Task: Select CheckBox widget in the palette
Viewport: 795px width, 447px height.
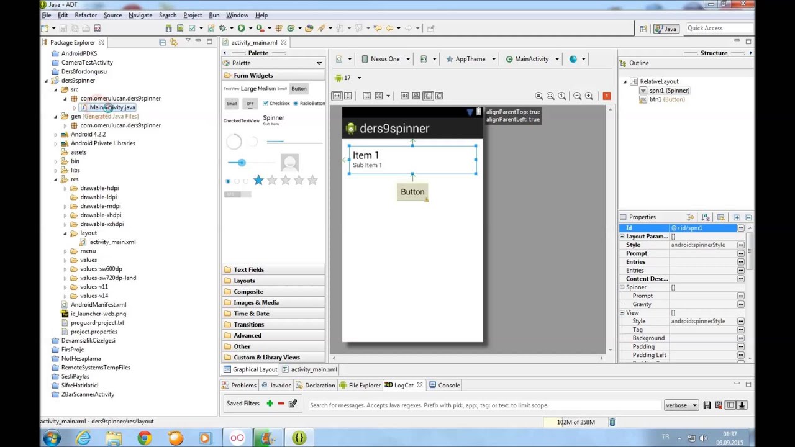Action: (x=276, y=104)
